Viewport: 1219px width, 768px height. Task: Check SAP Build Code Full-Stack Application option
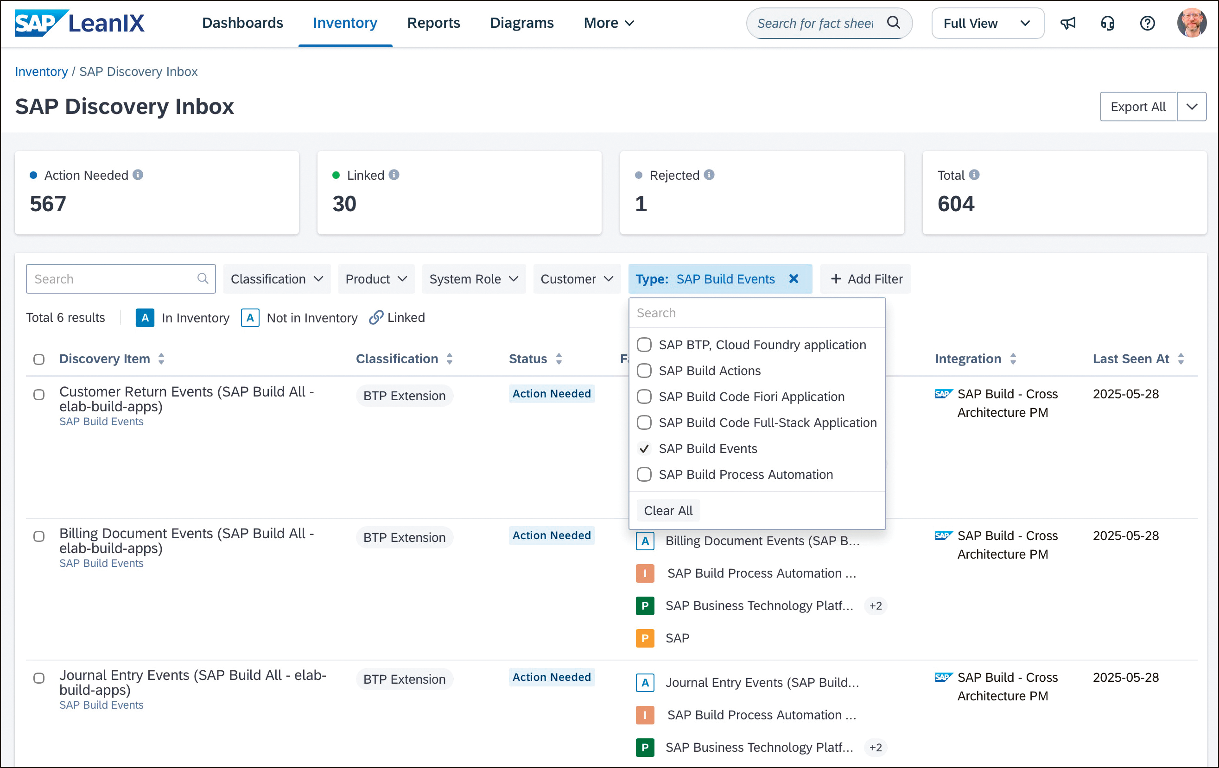click(644, 422)
